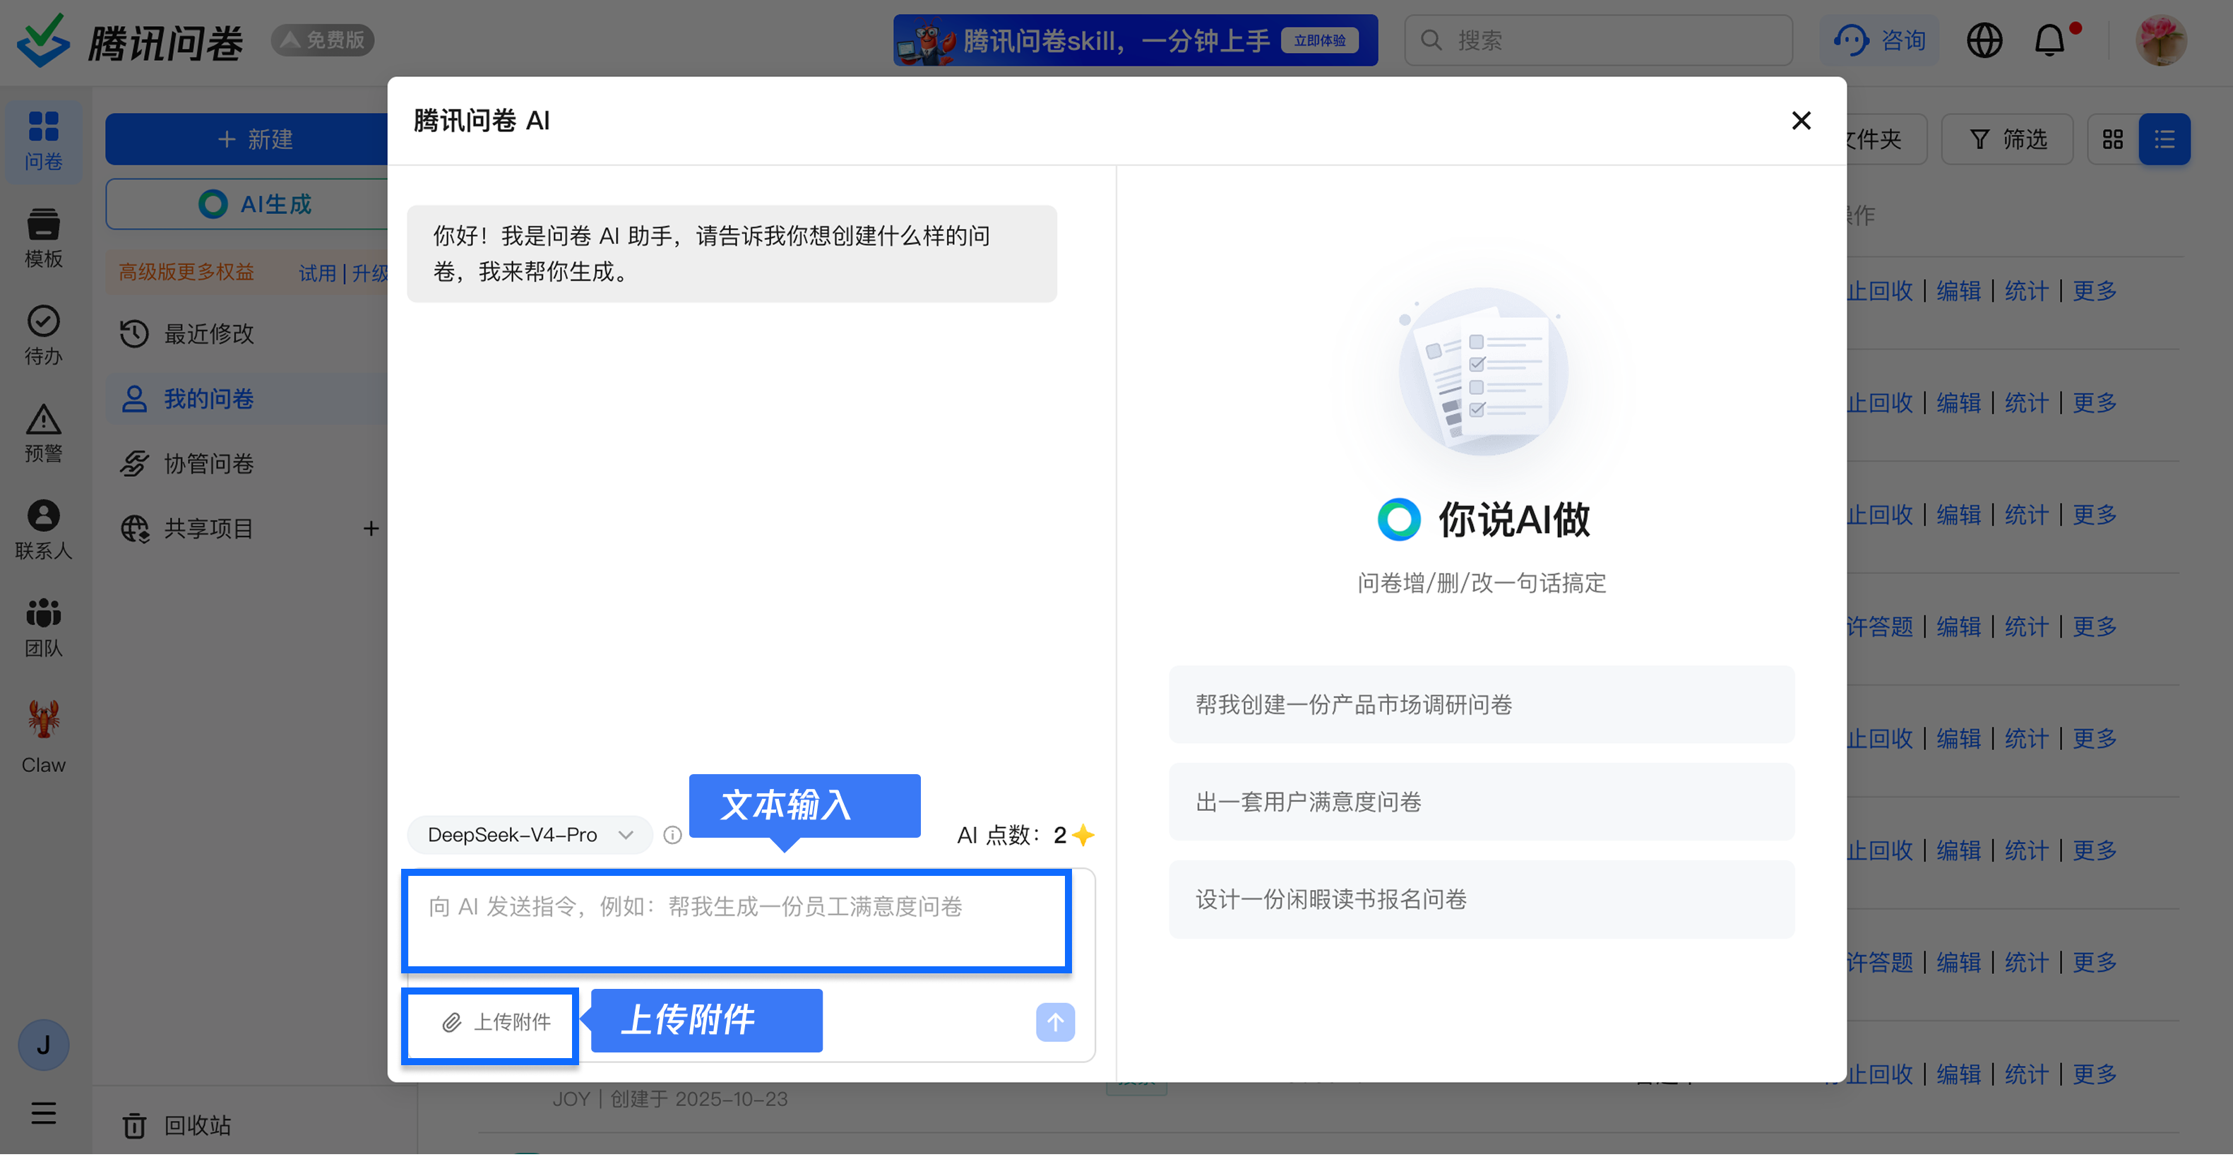Image resolution: width=2233 pixels, height=1157 pixels.
Task: Open the notifications bell
Action: [2049, 40]
